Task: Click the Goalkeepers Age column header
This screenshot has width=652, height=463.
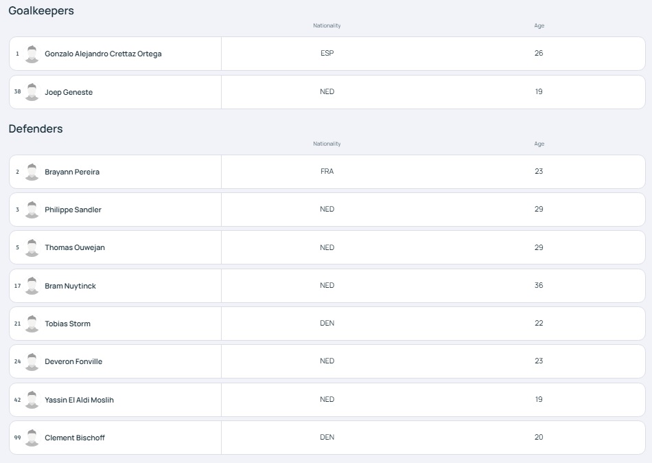Action: coord(539,25)
